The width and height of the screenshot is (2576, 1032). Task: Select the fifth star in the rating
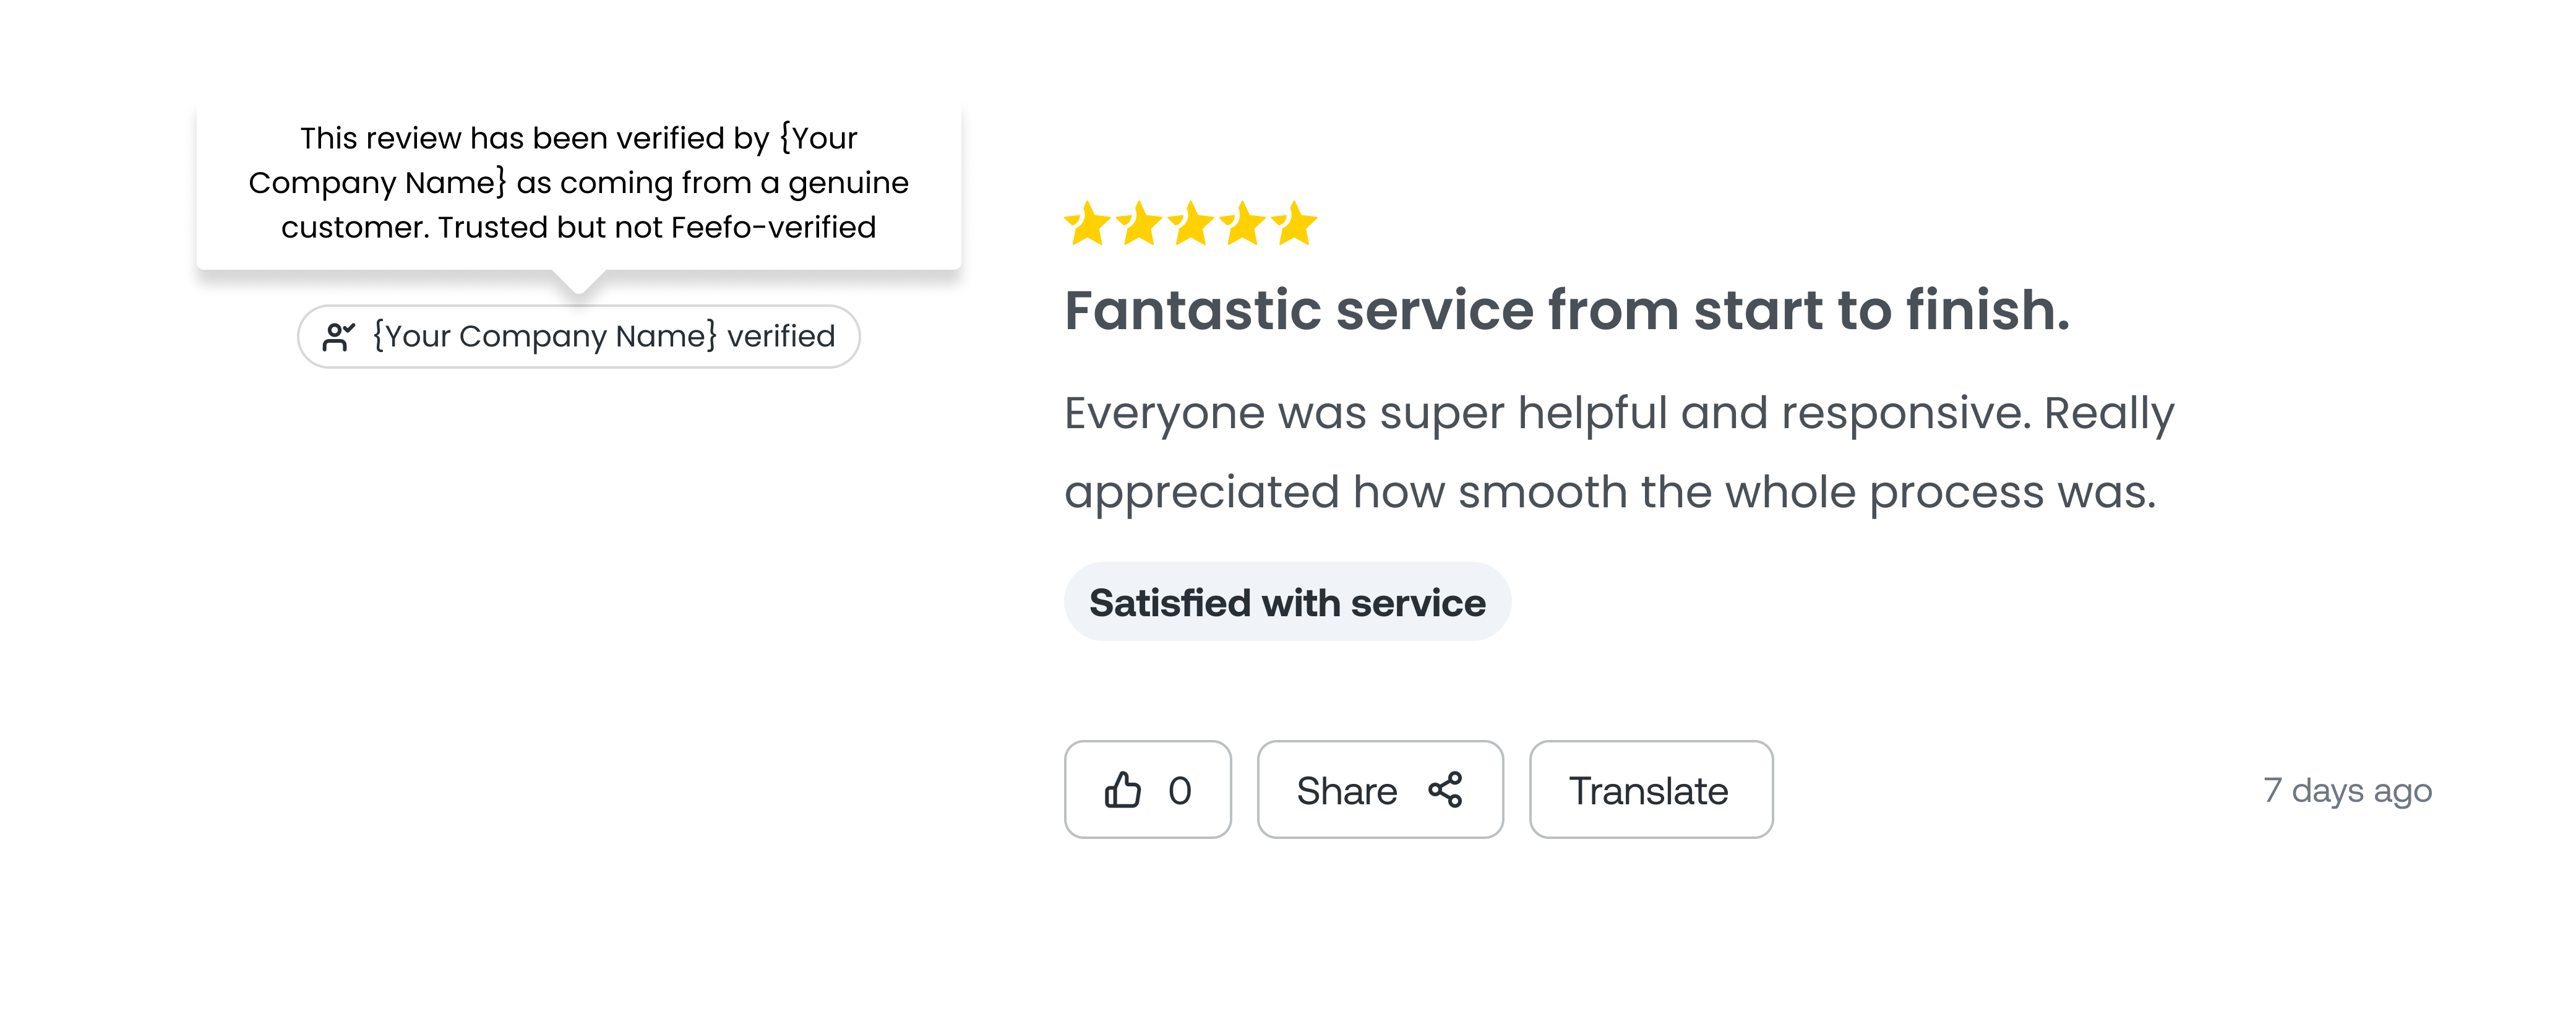click(1296, 224)
